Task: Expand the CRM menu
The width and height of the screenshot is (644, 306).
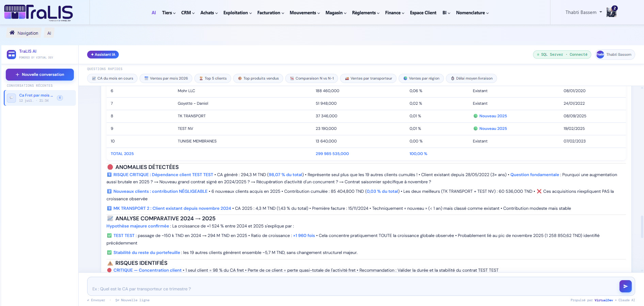Action: tap(188, 13)
